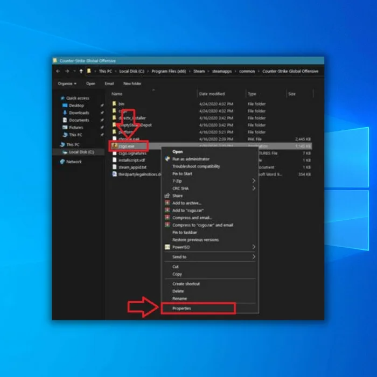The height and width of the screenshot is (377, 377).
Task: Click Add to "csgo.rar" entry
Action: coord(188,211)
